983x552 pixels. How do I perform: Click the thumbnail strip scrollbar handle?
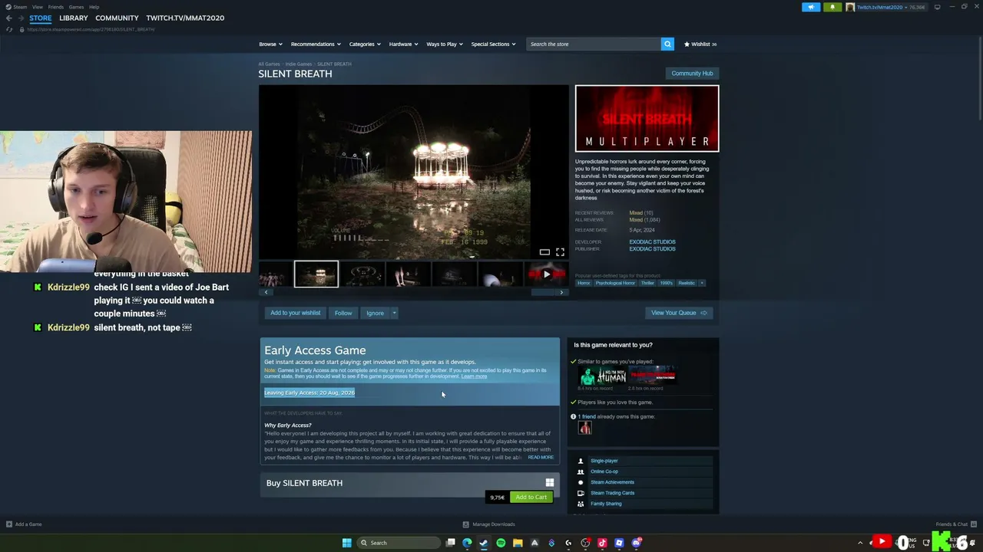point(544,292)
